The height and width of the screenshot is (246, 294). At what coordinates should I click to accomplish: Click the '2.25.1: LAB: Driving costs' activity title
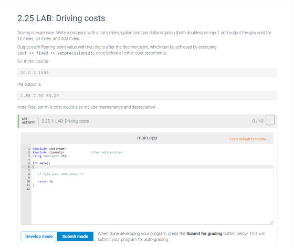65,121
